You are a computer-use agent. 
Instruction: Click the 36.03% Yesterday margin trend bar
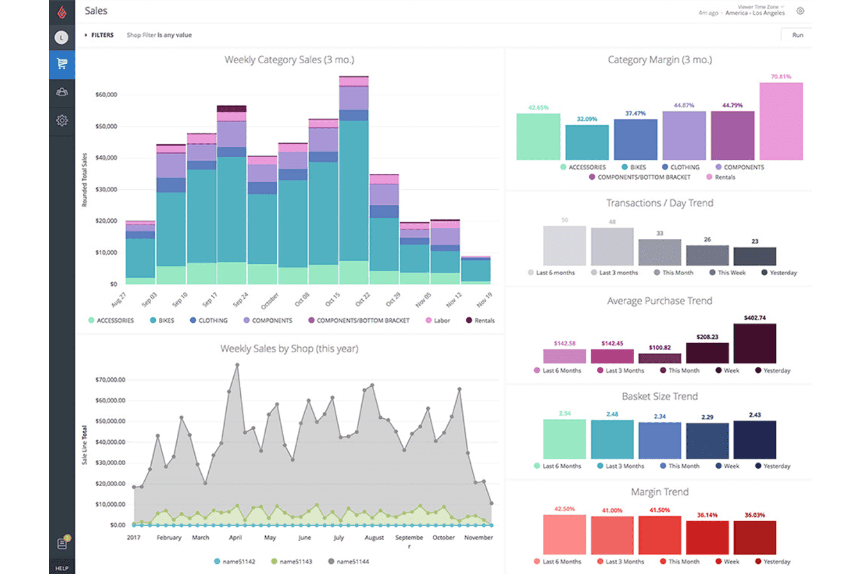coord(755,537)
